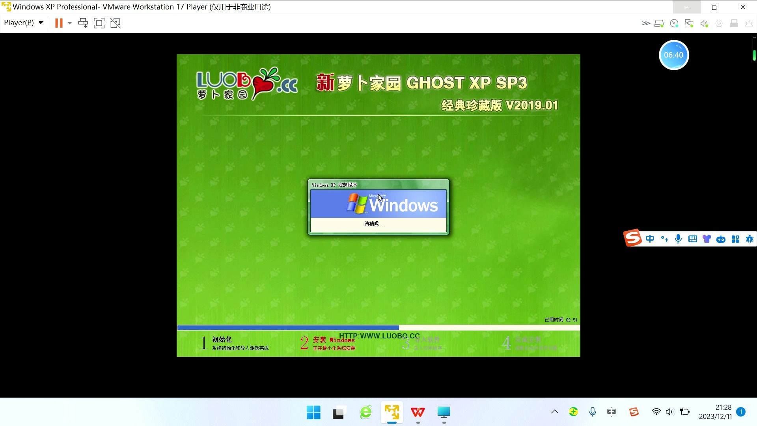This screenshot has height=426, width=757.
Task: Show hidden tray icons chevron
Action: (555, 412)
